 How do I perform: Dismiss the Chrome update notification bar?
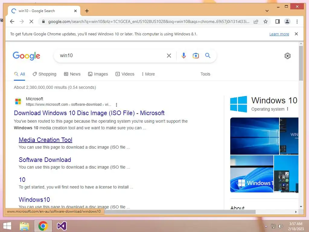tap(296, 34)
